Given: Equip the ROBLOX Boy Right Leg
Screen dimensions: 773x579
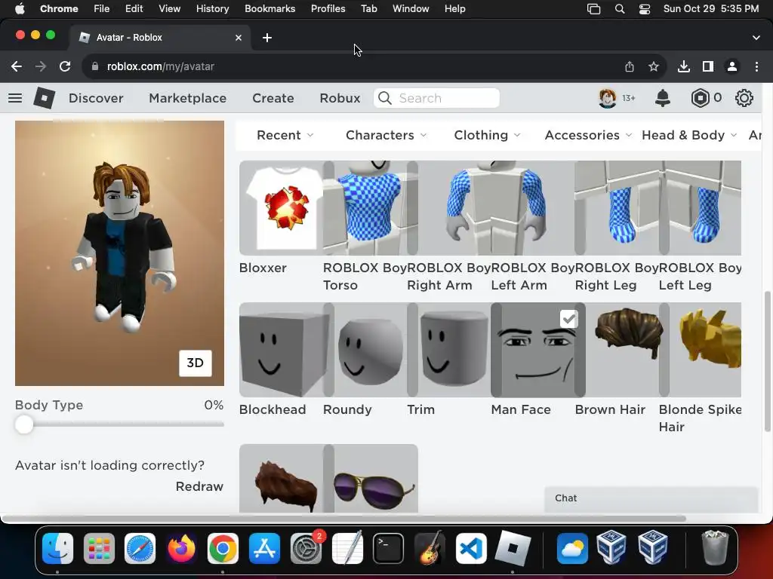Looking at the screenshot, I should (x=617, y=208).
